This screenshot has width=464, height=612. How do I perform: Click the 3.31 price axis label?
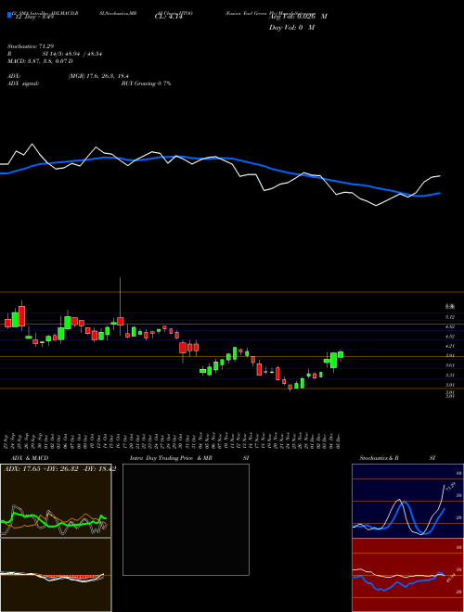pyautogui.click(x=450, y=376)
